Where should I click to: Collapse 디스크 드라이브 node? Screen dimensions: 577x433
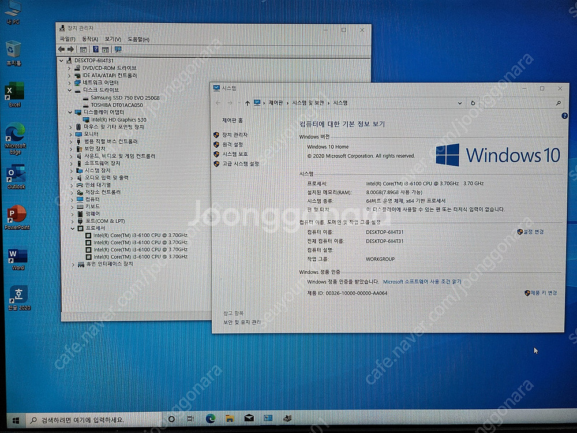(70, 90)
